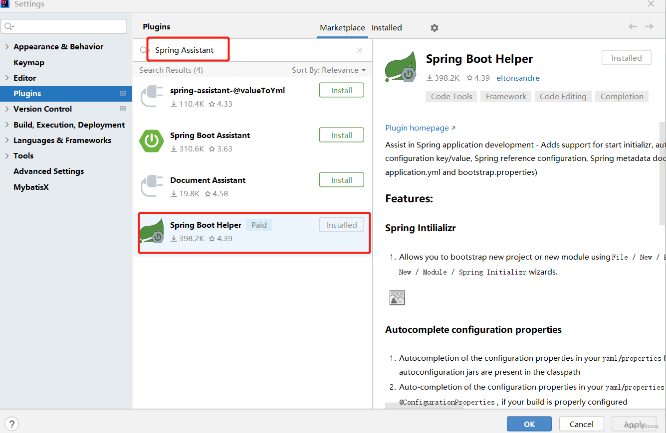This screenshot has width=666, height=433.
Task: Close the Settings window
Action: pyautogui.click(x=651, y=4)
